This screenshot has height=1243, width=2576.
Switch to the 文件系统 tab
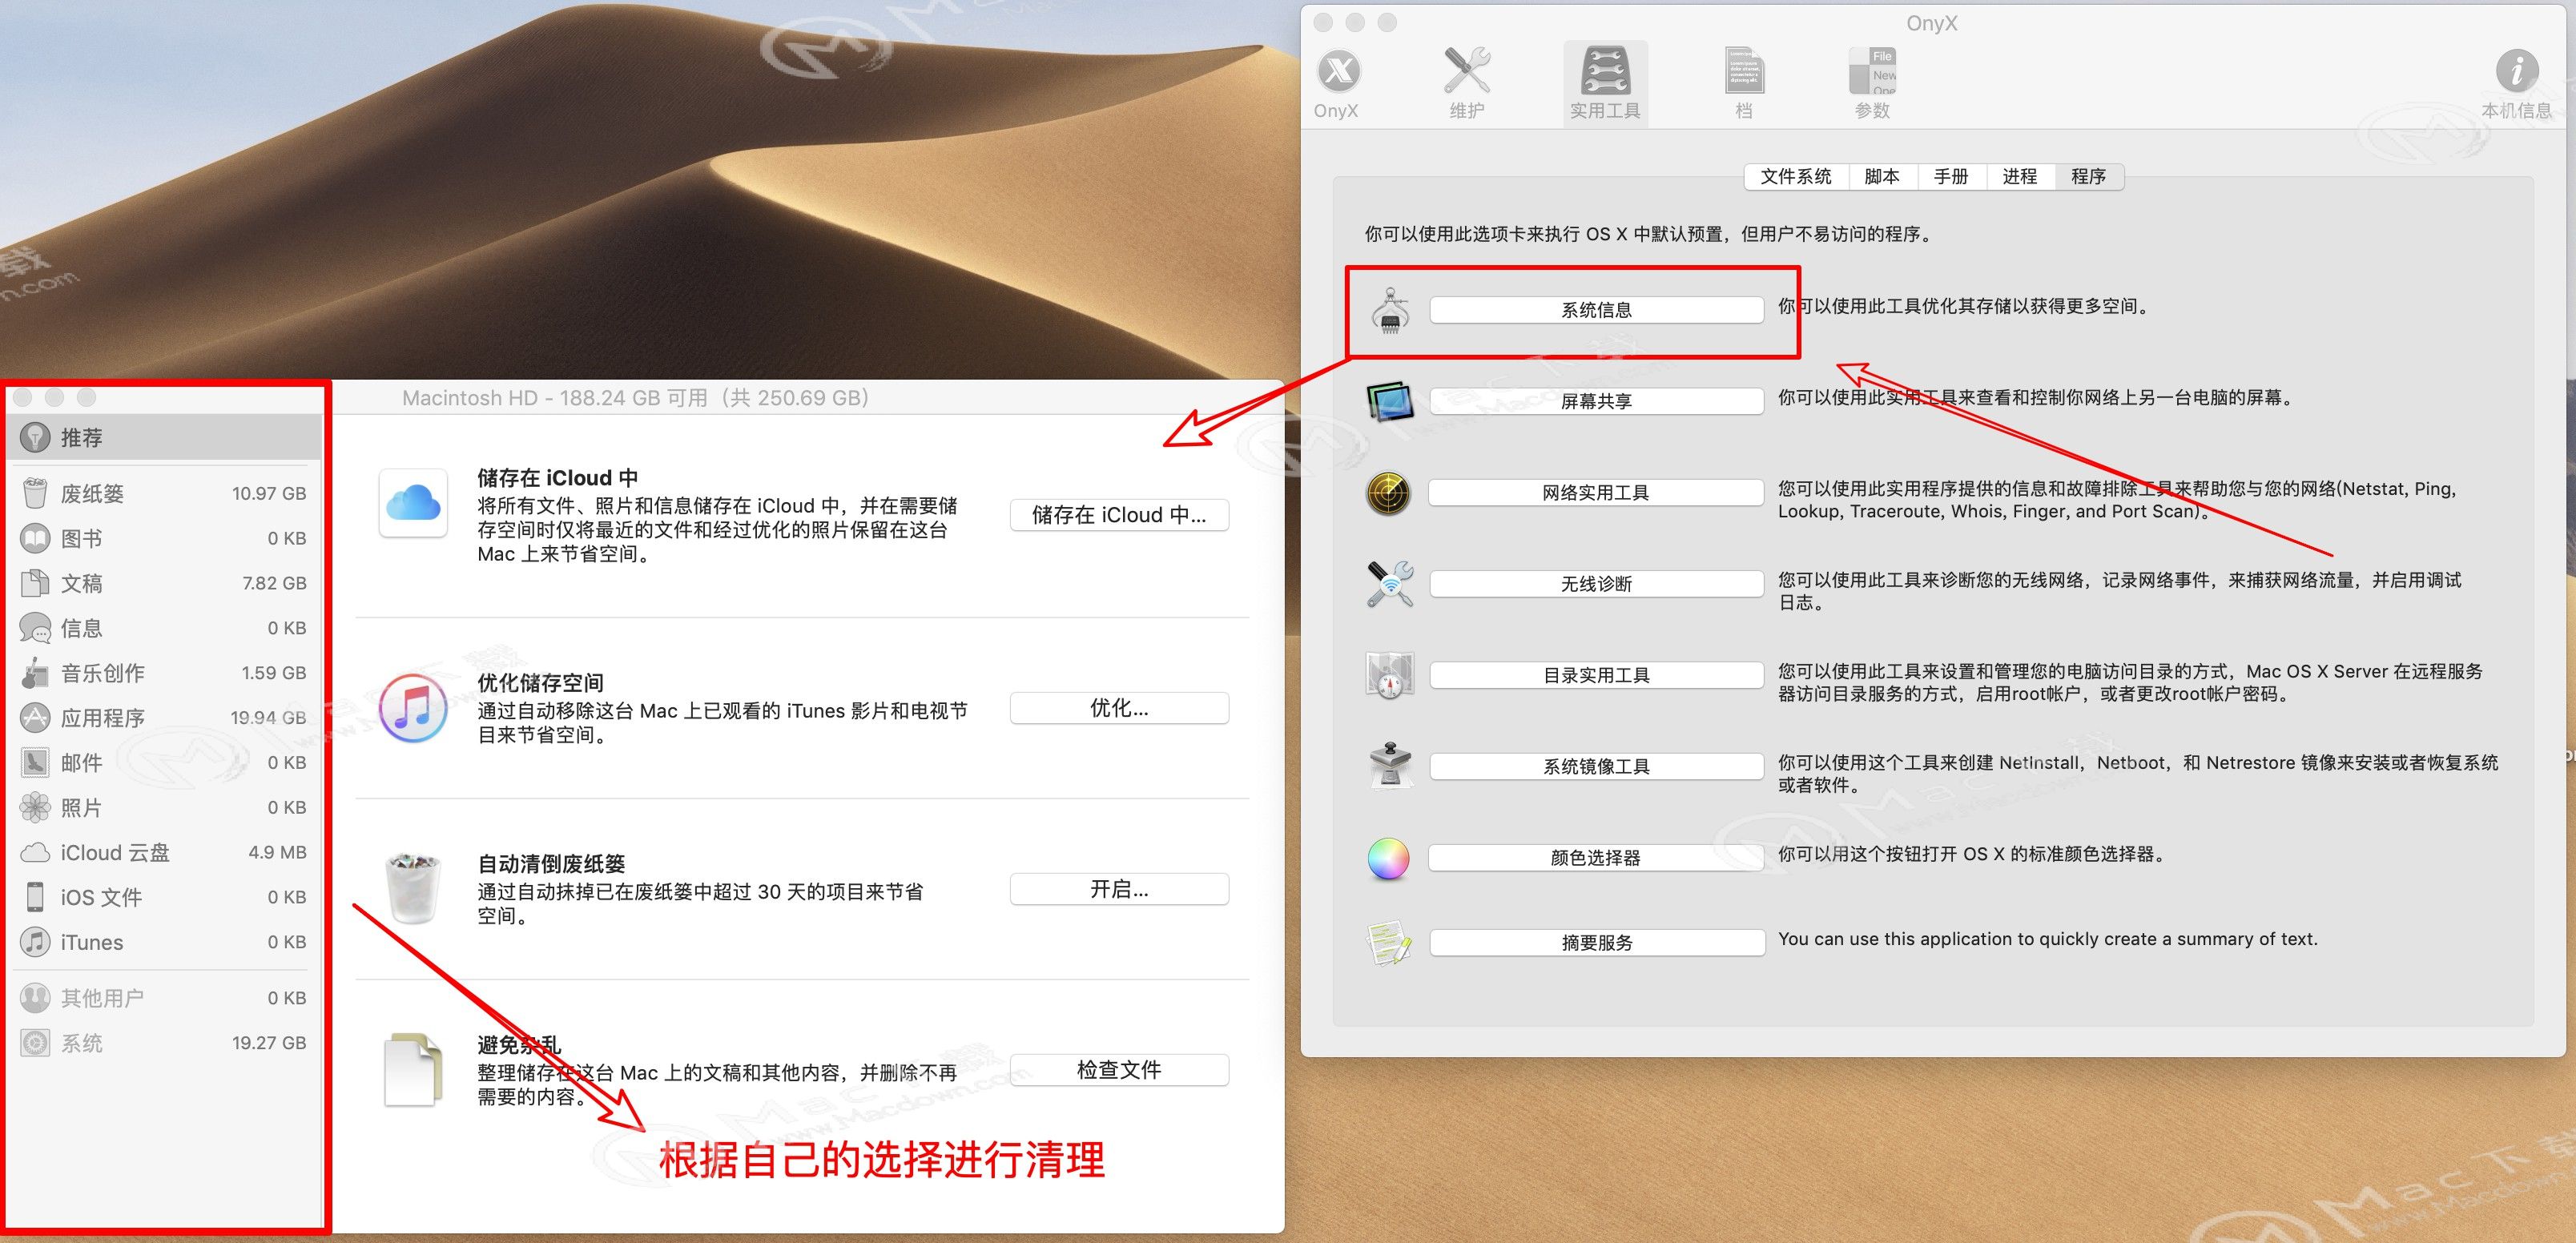point(1796,176)
